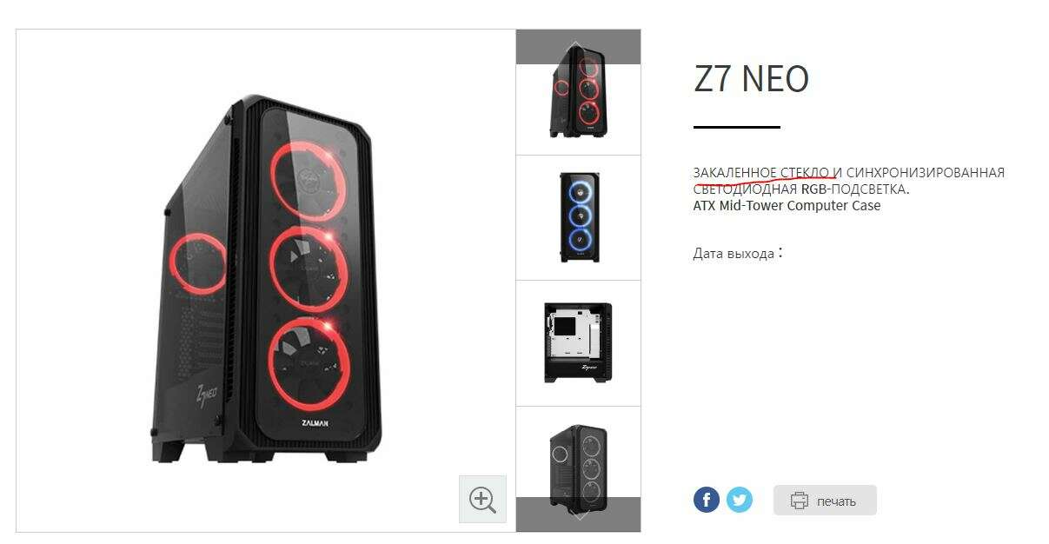The width and height of the screenshot is (1049, 544).
Task: Share the product via the Facebook icon
Action: tap(707, 500)
